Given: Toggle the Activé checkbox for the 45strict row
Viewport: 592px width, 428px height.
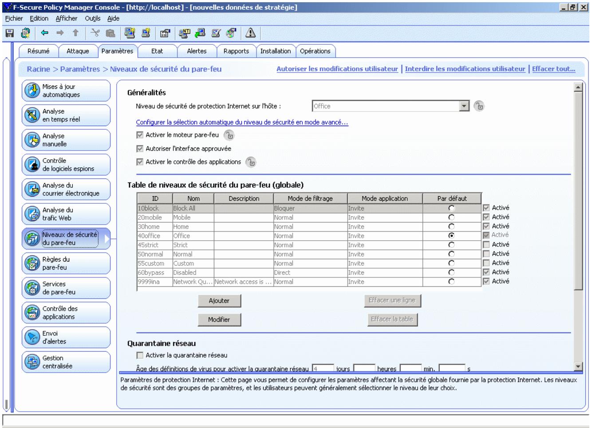Looking at the screenshot, I should (x=486, y=245).
